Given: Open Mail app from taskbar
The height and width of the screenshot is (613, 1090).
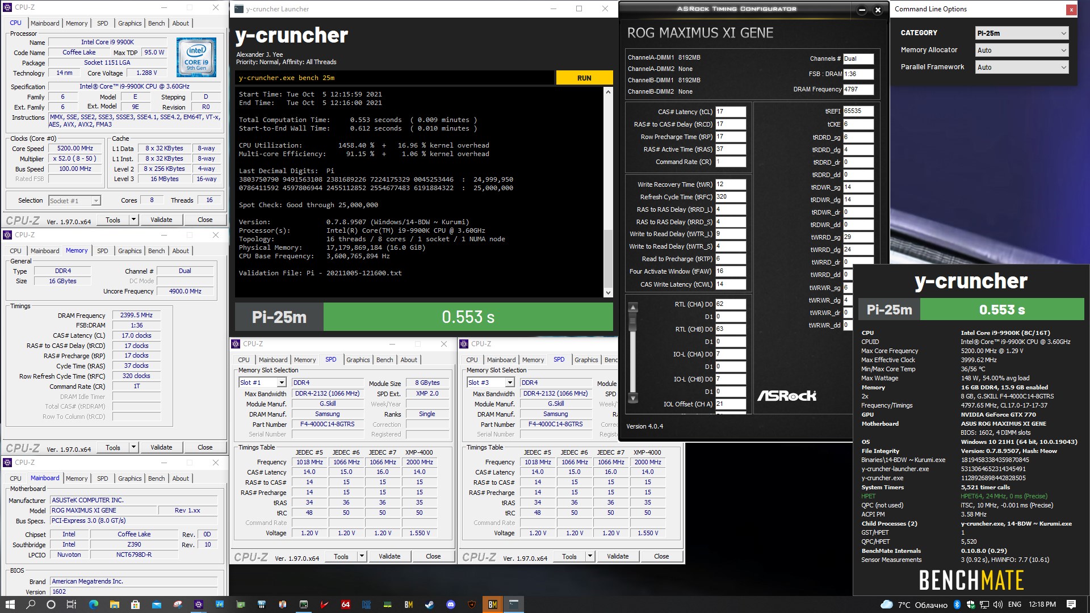Looking at the screenshot, I should (156, 604).
